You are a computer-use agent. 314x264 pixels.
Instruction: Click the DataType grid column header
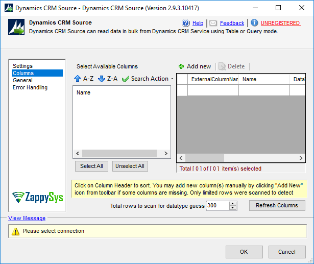coord(298,79)
